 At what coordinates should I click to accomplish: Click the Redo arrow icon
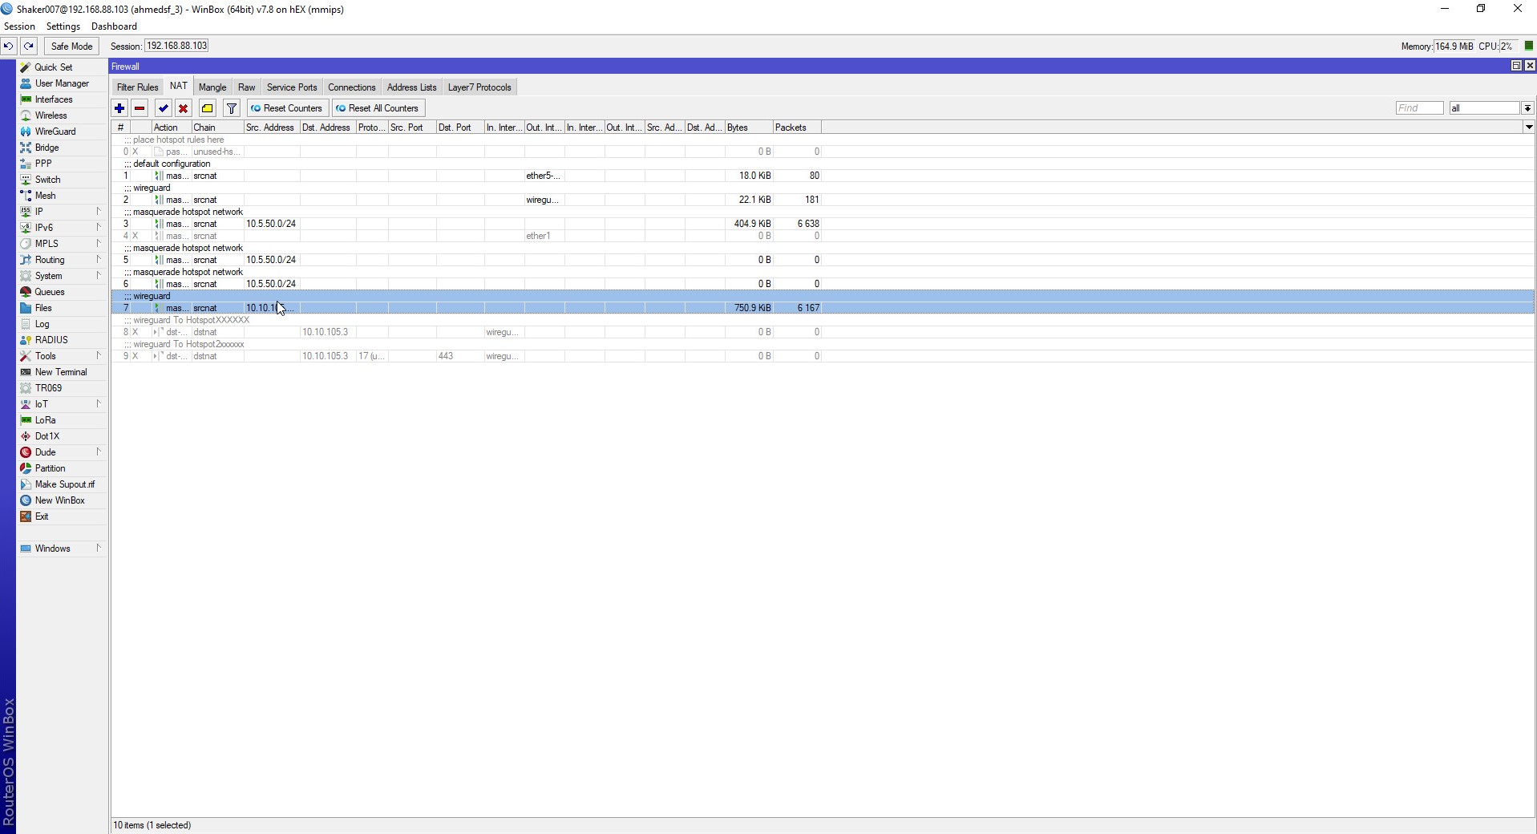pos(29,47)
